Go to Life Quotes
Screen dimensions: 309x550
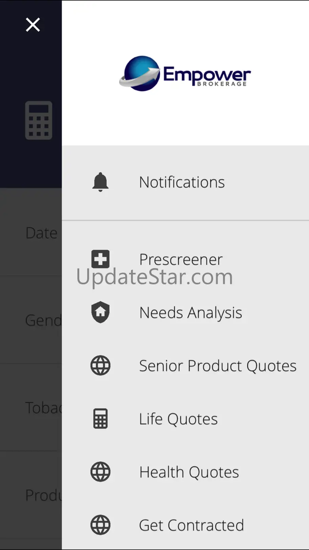178,419
